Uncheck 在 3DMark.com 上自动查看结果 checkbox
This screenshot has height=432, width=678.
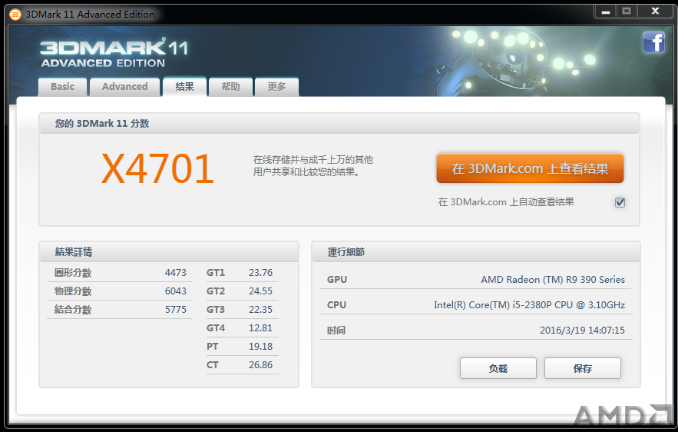pyautogui.click(x=620, y=202)
